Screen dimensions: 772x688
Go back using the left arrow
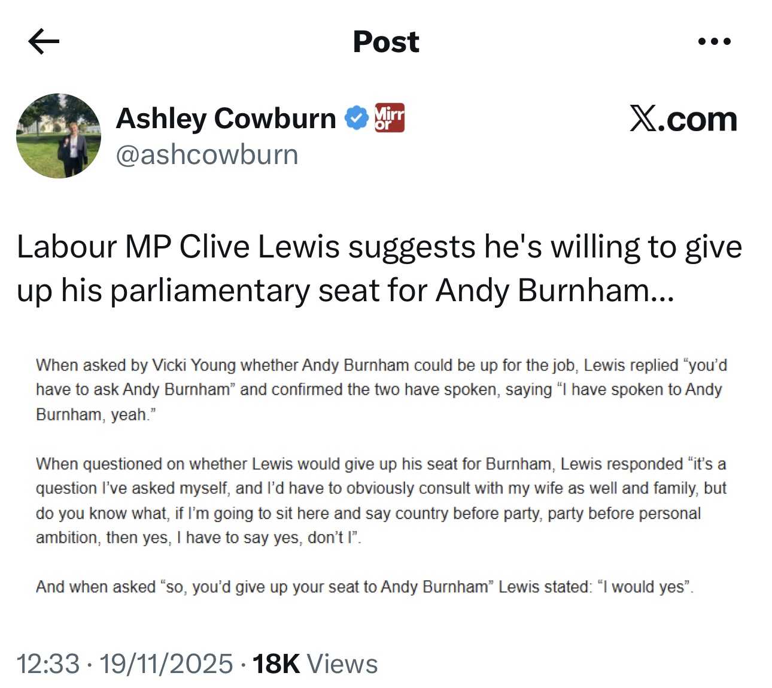[44, 41]
